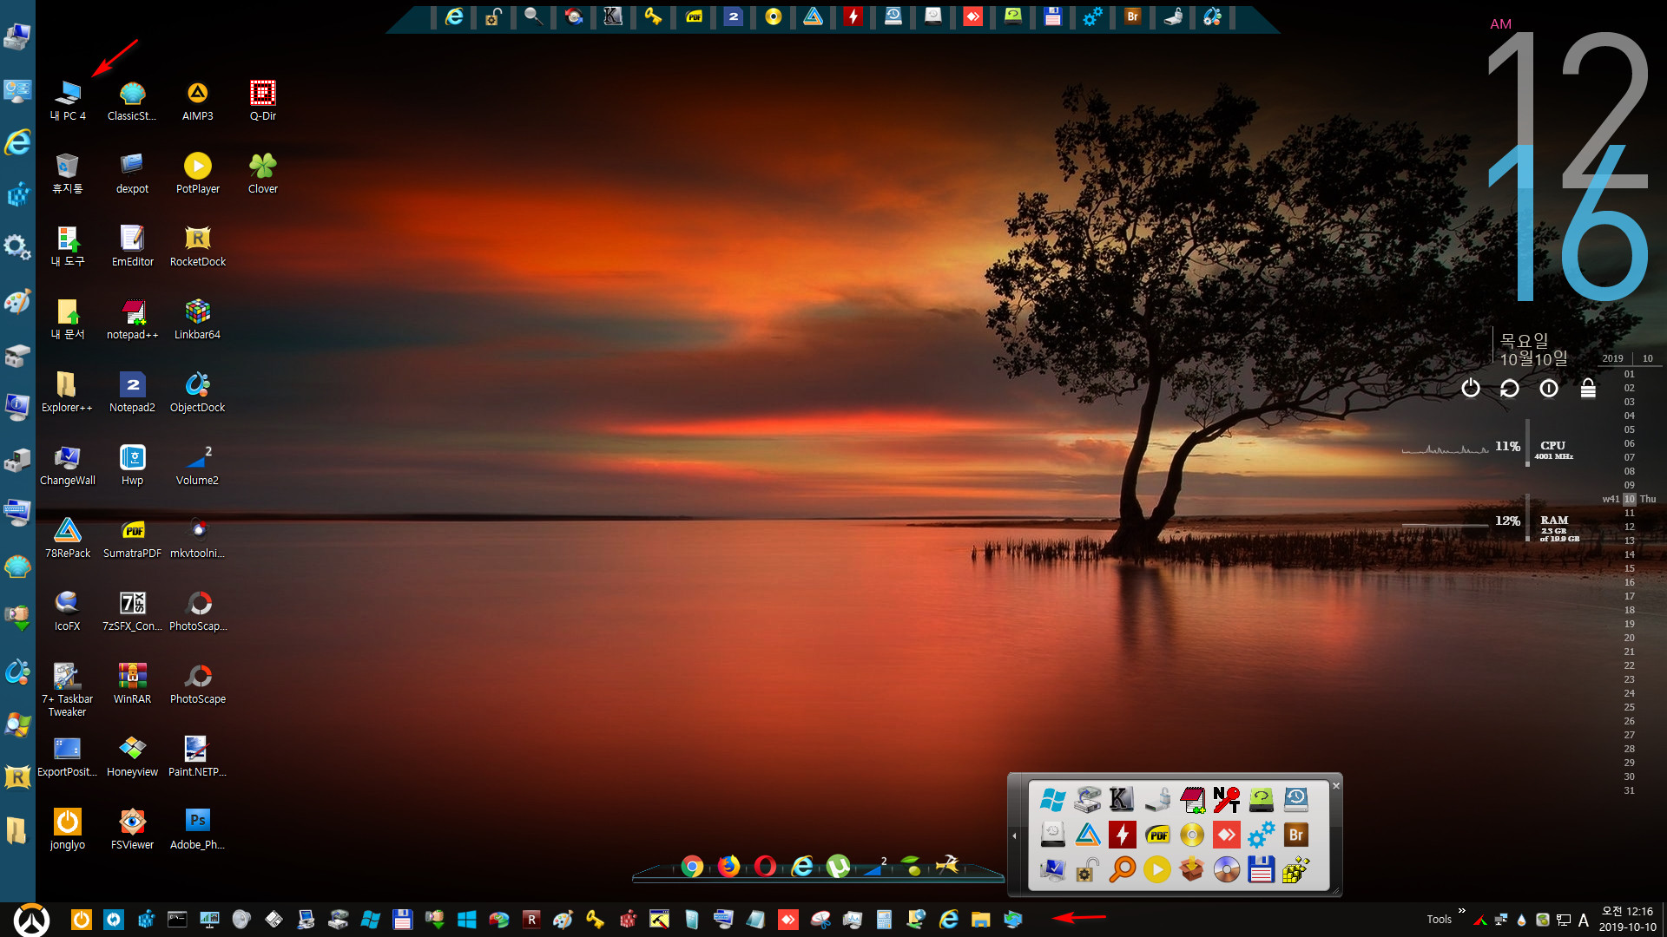Open notepad++ desktop icon
The height and width of the screenshot is (937, 1667).
click(x=132, y=318)
